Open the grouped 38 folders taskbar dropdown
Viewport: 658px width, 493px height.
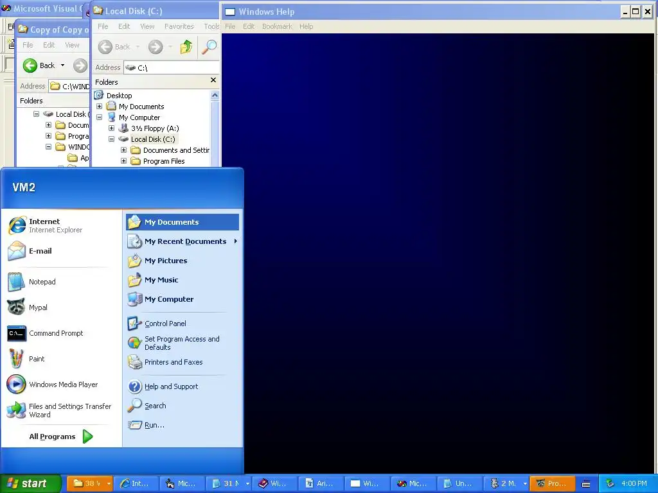click(x=109, y=483)
